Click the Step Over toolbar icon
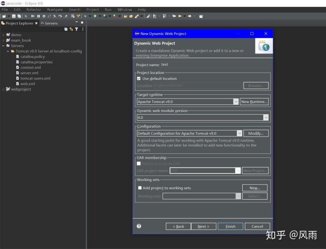The width and height of the screenshot is (326, 249). coord(60,16)
